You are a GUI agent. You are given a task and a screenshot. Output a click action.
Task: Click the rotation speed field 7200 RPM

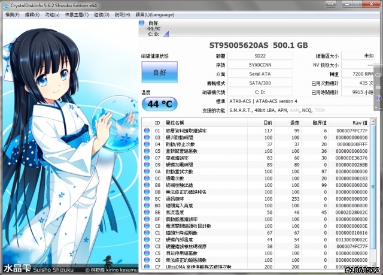358,74
